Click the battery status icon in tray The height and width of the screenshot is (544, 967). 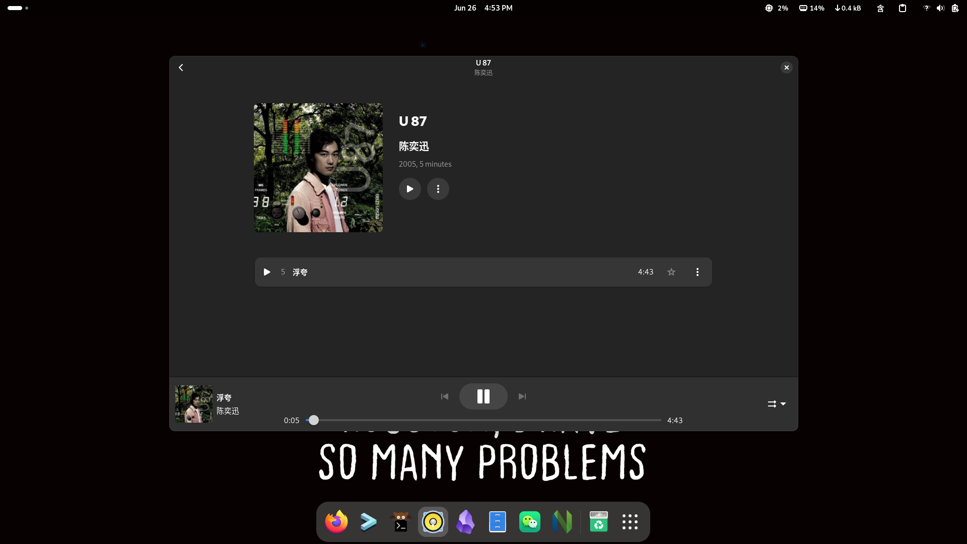tap(955, 8)
